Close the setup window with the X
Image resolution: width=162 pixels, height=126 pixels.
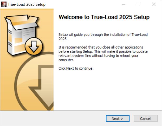coord(154,4)
